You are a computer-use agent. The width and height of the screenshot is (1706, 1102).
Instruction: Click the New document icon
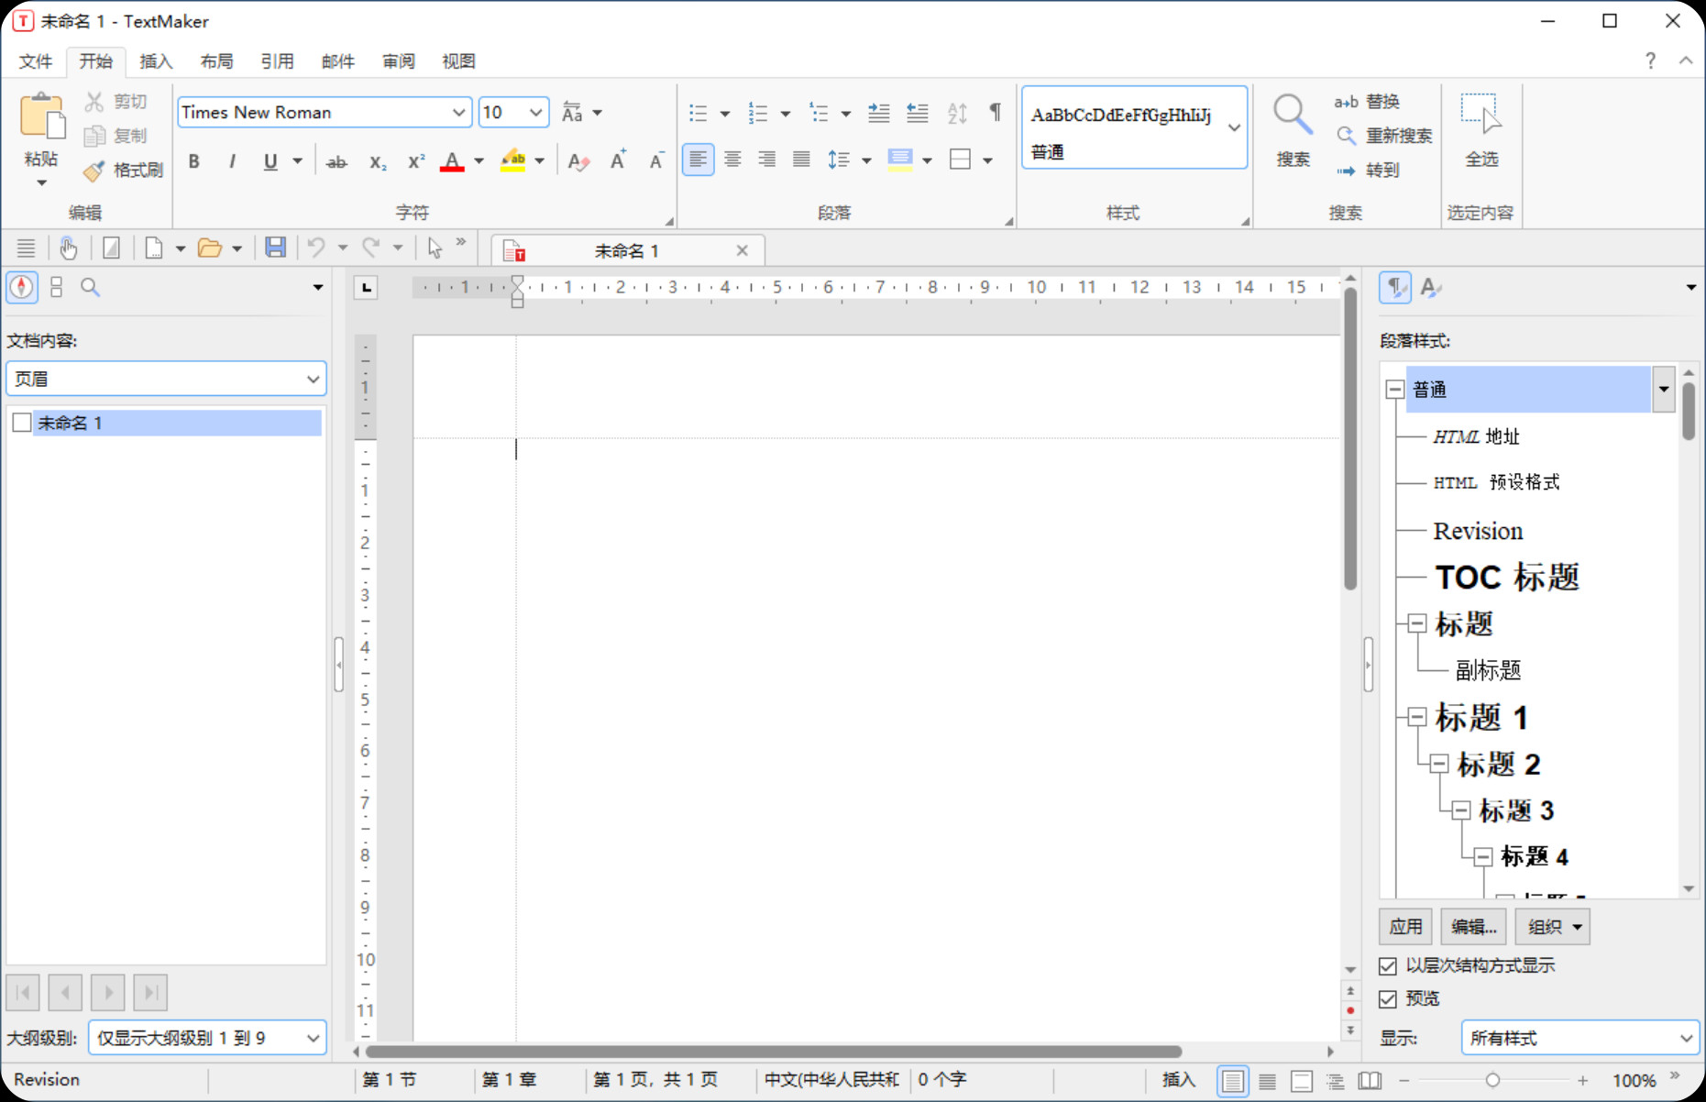154,248
